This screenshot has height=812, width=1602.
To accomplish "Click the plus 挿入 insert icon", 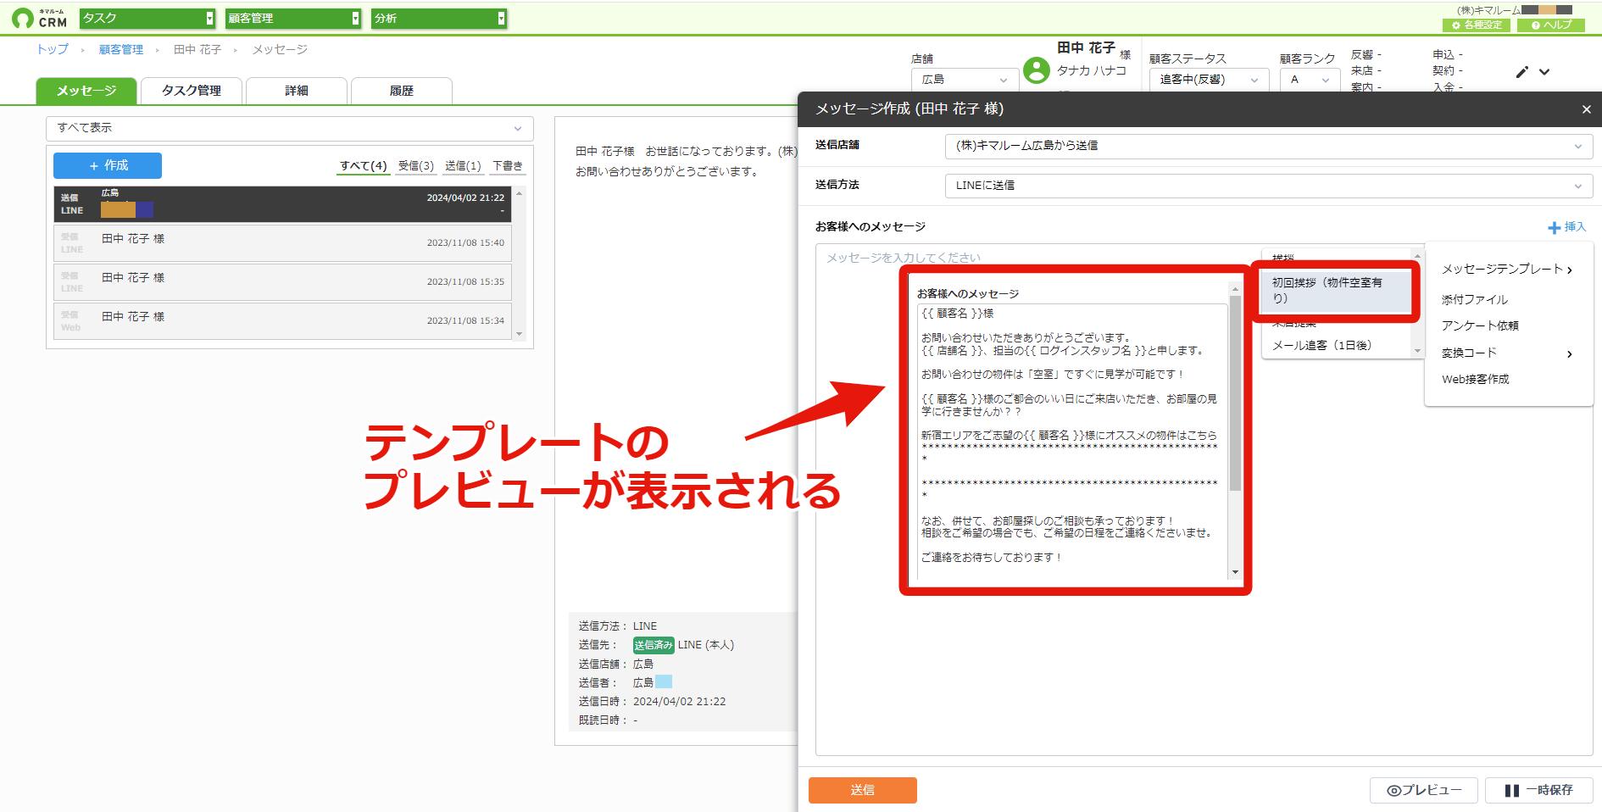I will coord(1554,227).
